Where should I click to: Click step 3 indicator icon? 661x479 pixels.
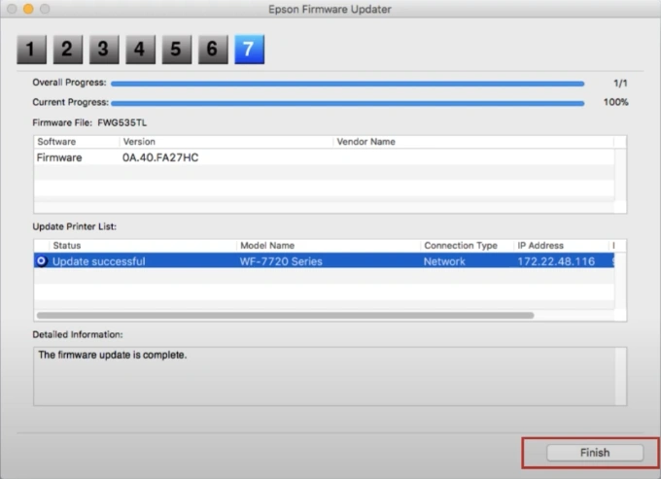coord(103,49)
